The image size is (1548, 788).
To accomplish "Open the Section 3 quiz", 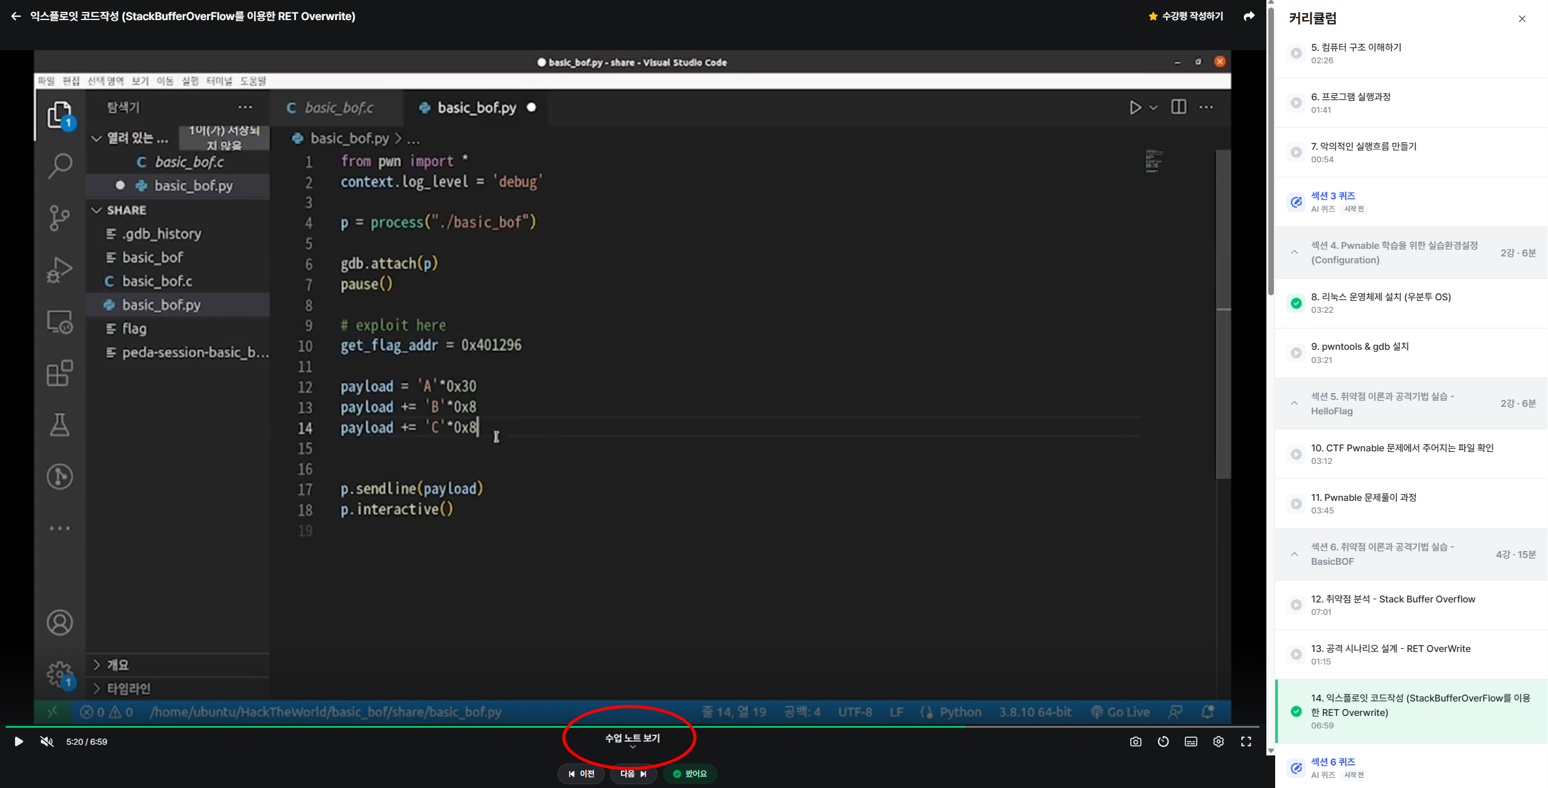I will click(1333, 196).
